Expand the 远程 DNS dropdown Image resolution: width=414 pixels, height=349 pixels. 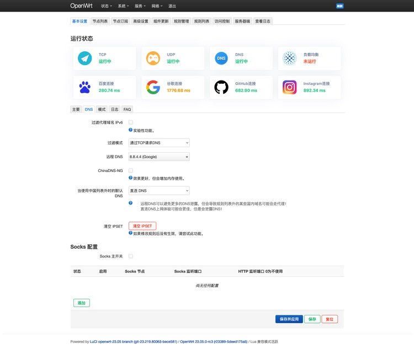coord(159,157)
